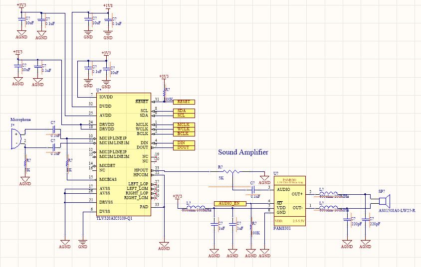Select the speaker symbol SP?
Screen dimensions: 421x267
point(385,201)
